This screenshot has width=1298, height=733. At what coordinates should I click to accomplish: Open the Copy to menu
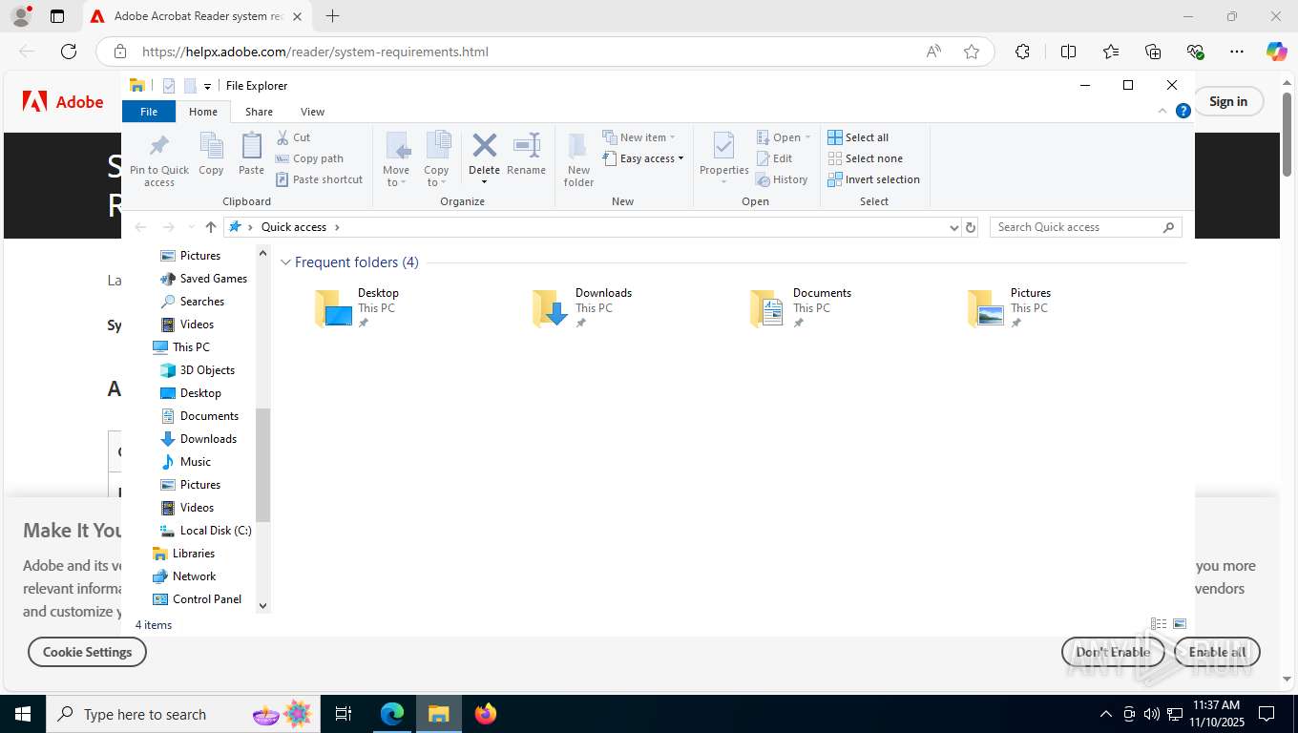[437, 159]
